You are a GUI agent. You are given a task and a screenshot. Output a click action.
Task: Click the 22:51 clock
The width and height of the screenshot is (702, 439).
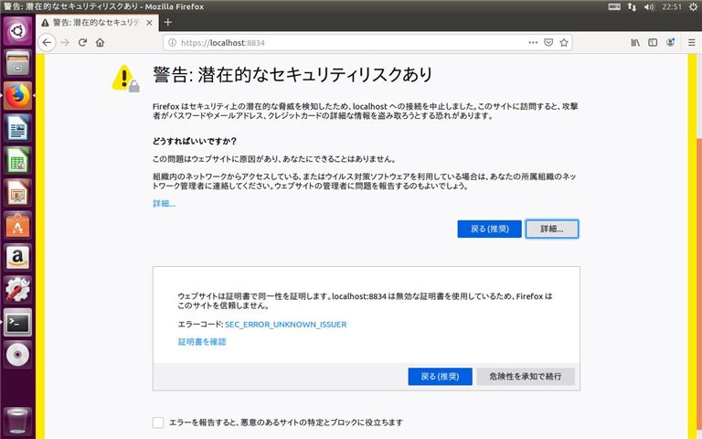pyautogui.click(x=672, y=6)
